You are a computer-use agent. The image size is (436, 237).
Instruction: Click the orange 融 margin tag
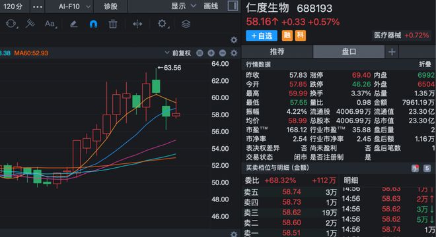tap(287, 36)
